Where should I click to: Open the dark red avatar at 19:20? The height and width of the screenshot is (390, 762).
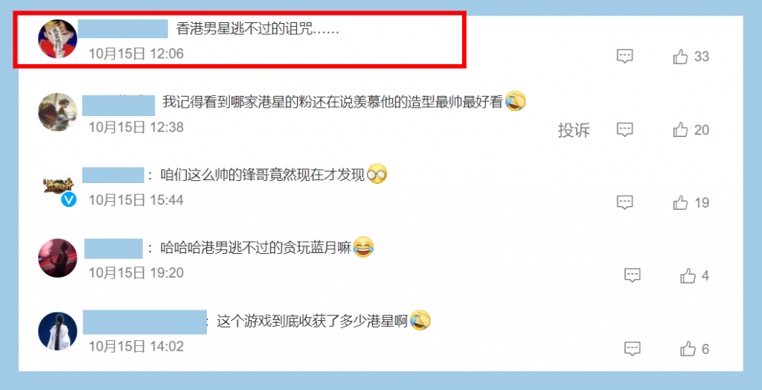tap(57, 258)
